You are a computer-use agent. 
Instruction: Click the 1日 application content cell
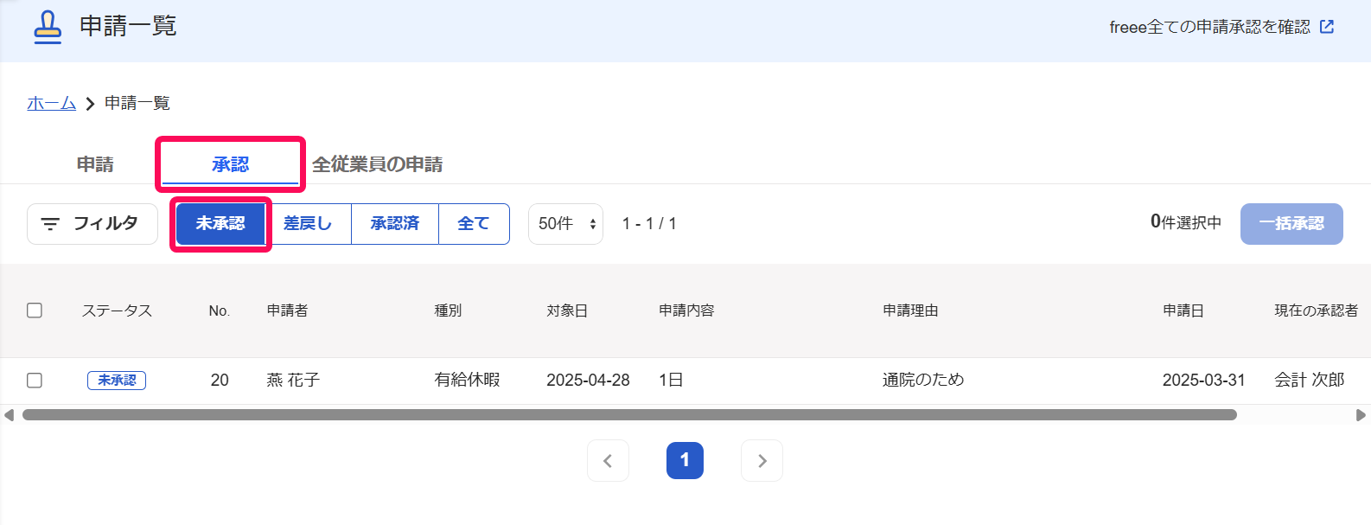671,380
